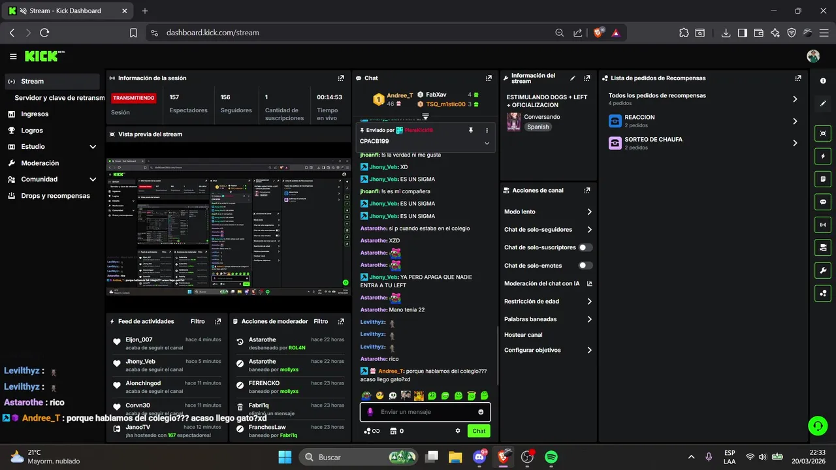Open pinned message three-dot options

pyautogui.click(x=487, y=131)
